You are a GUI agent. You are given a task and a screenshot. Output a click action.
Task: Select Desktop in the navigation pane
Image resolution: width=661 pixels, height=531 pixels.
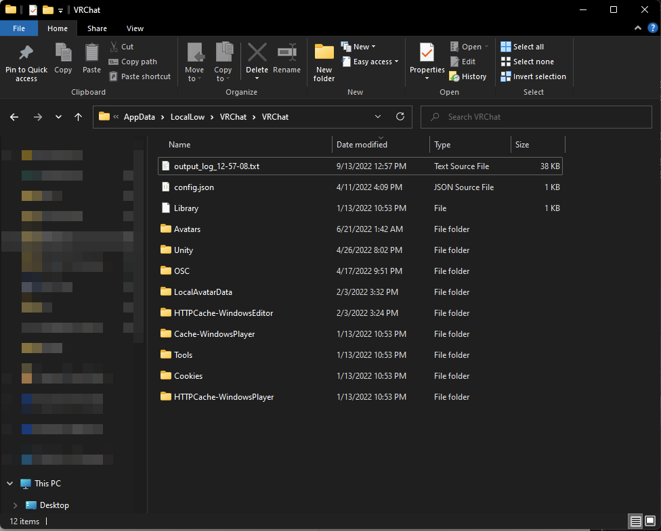point(47,505)
